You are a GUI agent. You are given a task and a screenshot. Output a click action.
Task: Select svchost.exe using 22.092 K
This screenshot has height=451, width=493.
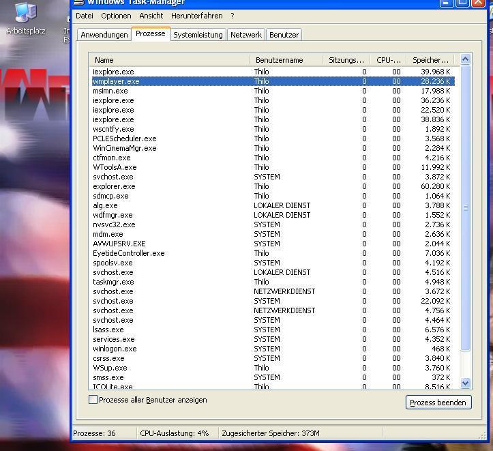tap(273, 301)
